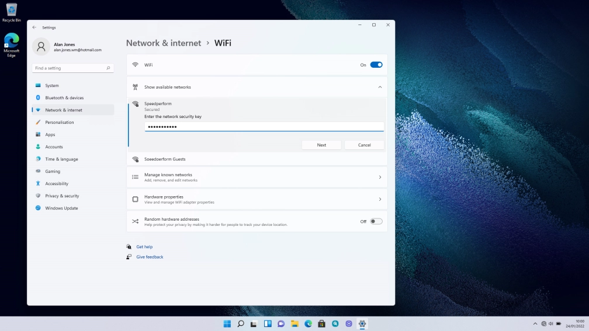Click the Windows Start button on taskbar

[x=227, y=323]
